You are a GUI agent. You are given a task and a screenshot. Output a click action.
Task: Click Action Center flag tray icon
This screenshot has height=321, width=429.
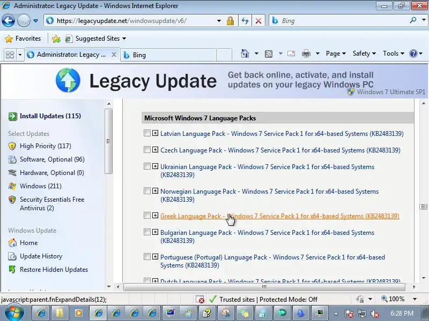point(349,314)
